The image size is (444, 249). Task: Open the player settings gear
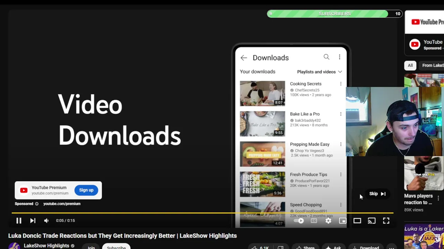[328, 221]
